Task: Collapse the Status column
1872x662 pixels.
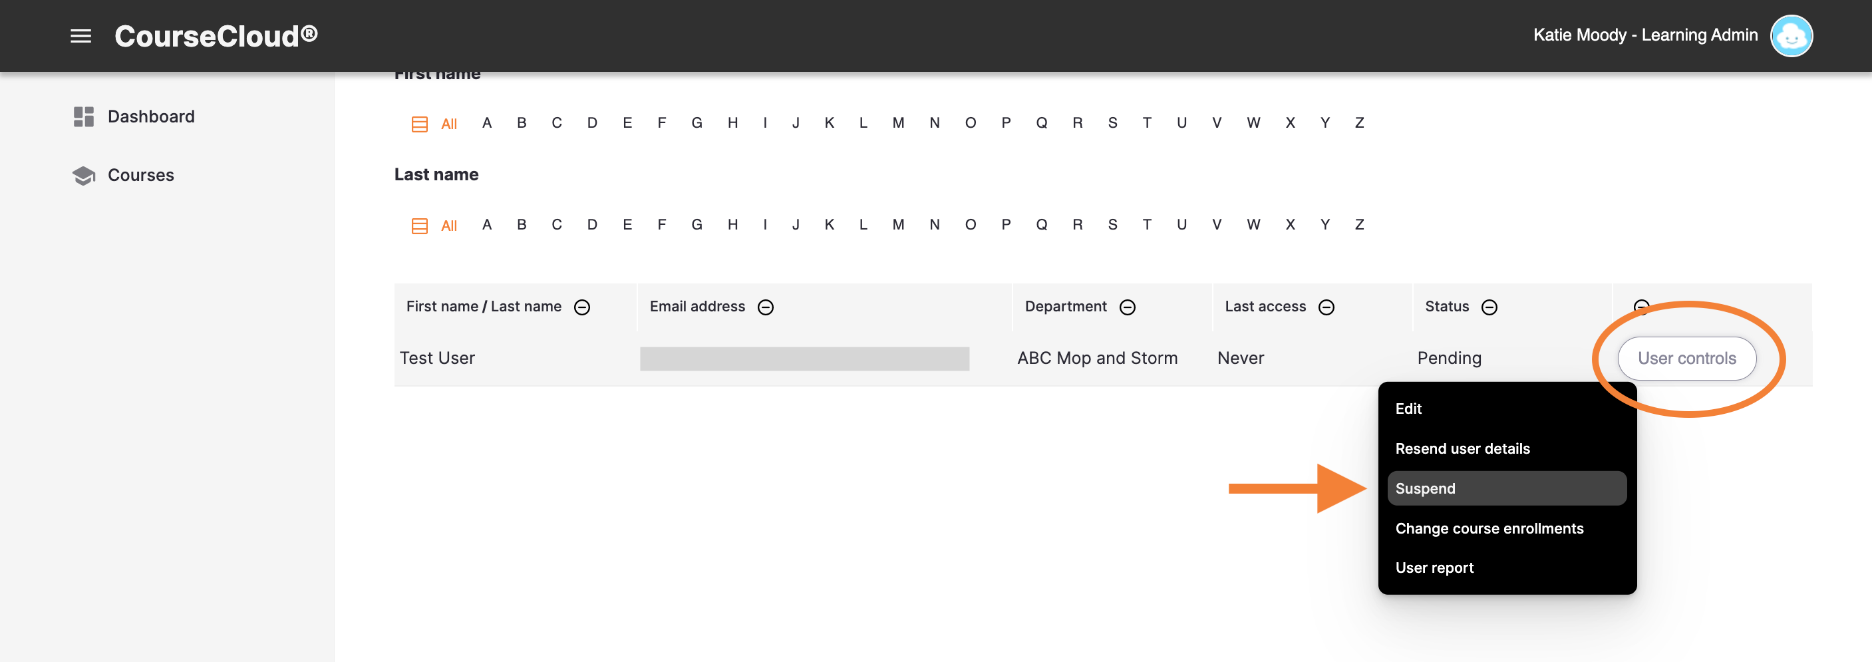Action: click(x=1489, y=307)
